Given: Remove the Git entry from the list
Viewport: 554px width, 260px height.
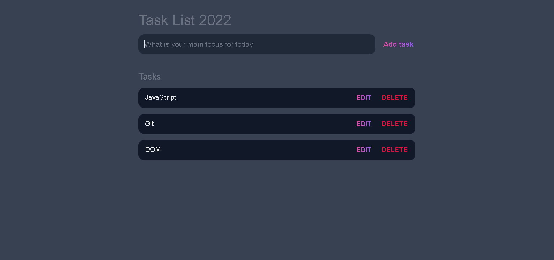Looking at the screenshot, I should [x=394, y=124].
